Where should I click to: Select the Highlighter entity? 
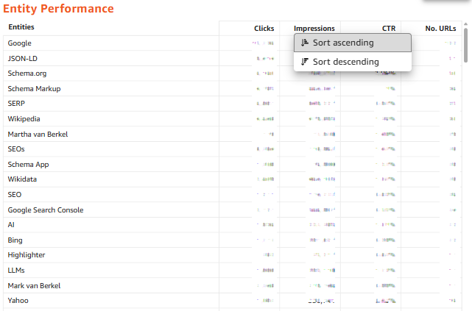(x=27, y=255)
